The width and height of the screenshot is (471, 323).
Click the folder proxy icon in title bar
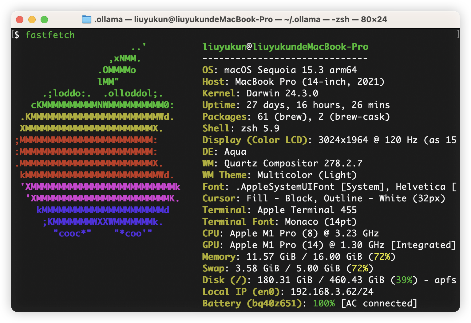[87, 19]
